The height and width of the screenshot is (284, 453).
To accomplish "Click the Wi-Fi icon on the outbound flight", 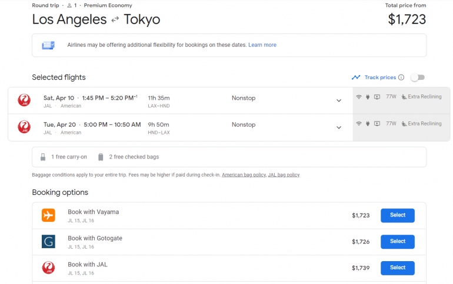I will tap(359, 97).
